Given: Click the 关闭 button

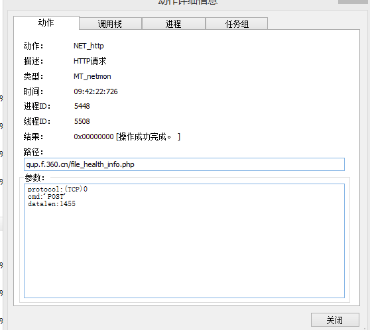Looking at the screenshot, I should (335, 320).
